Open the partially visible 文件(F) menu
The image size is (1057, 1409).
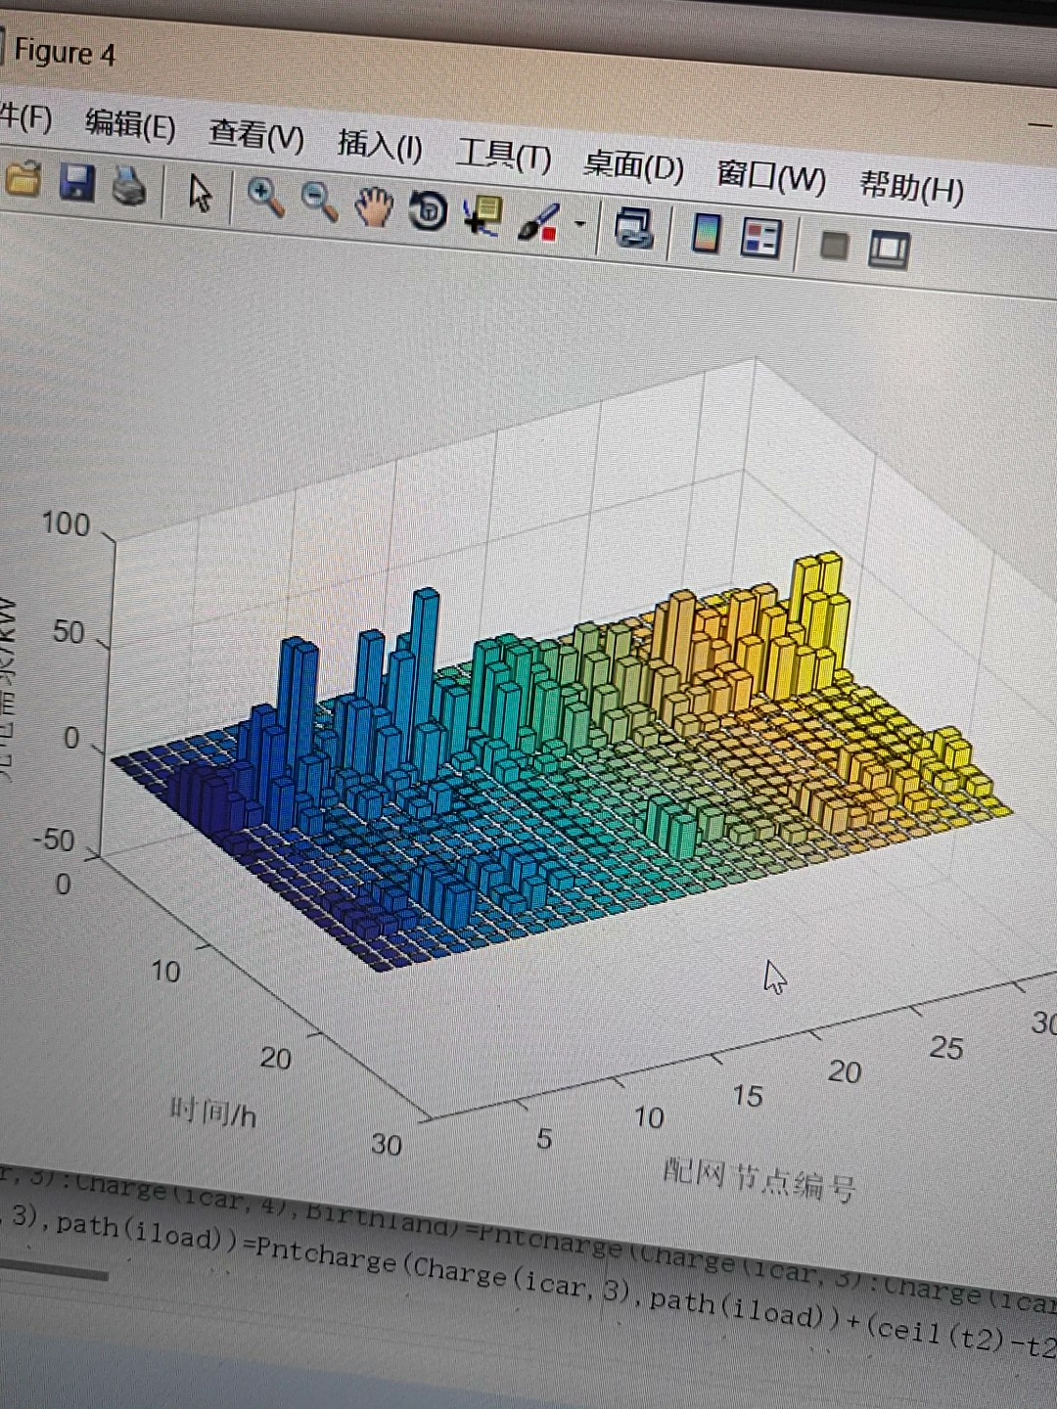click(x=24, y=117)
